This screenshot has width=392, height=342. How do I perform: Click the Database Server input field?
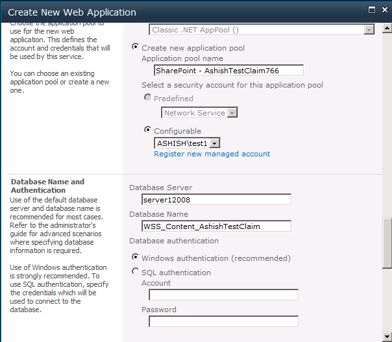point(216,199)
